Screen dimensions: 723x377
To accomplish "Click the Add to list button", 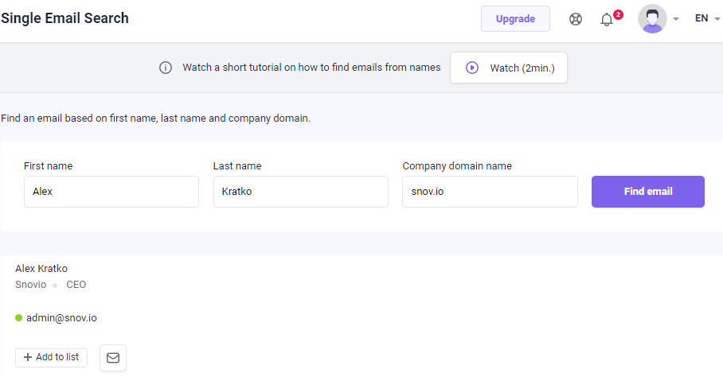I will 51,357.
